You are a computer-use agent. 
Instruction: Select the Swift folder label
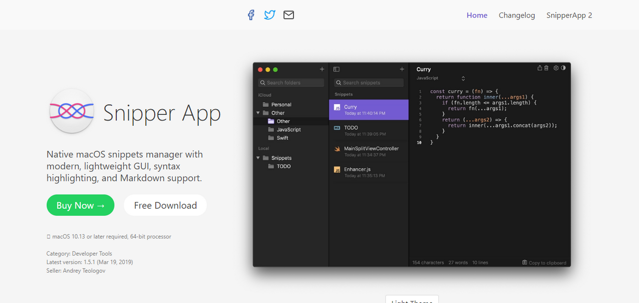[x=283, y=138]
